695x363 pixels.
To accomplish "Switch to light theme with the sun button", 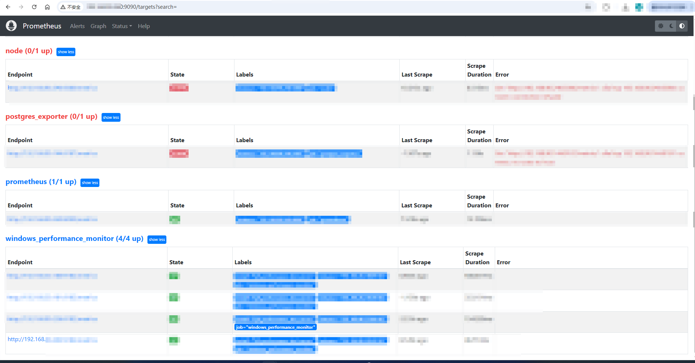I will coord(661,26).
